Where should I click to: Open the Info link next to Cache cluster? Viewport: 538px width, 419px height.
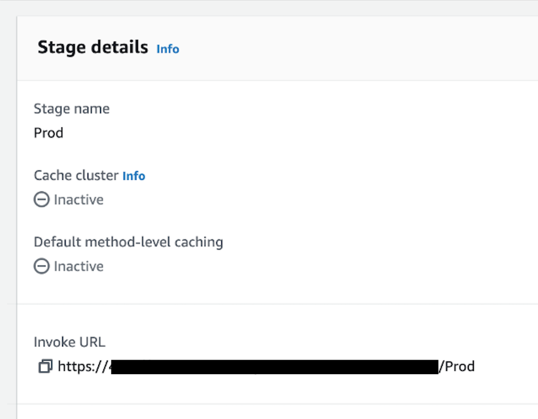point(134,176)
